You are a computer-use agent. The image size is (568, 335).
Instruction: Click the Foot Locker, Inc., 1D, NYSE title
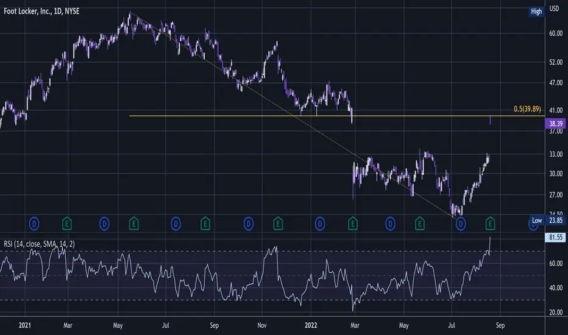pyautogui.click(x=41, y=11)
